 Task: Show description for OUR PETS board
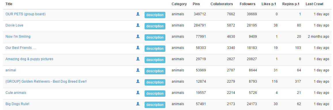[155, 15]
